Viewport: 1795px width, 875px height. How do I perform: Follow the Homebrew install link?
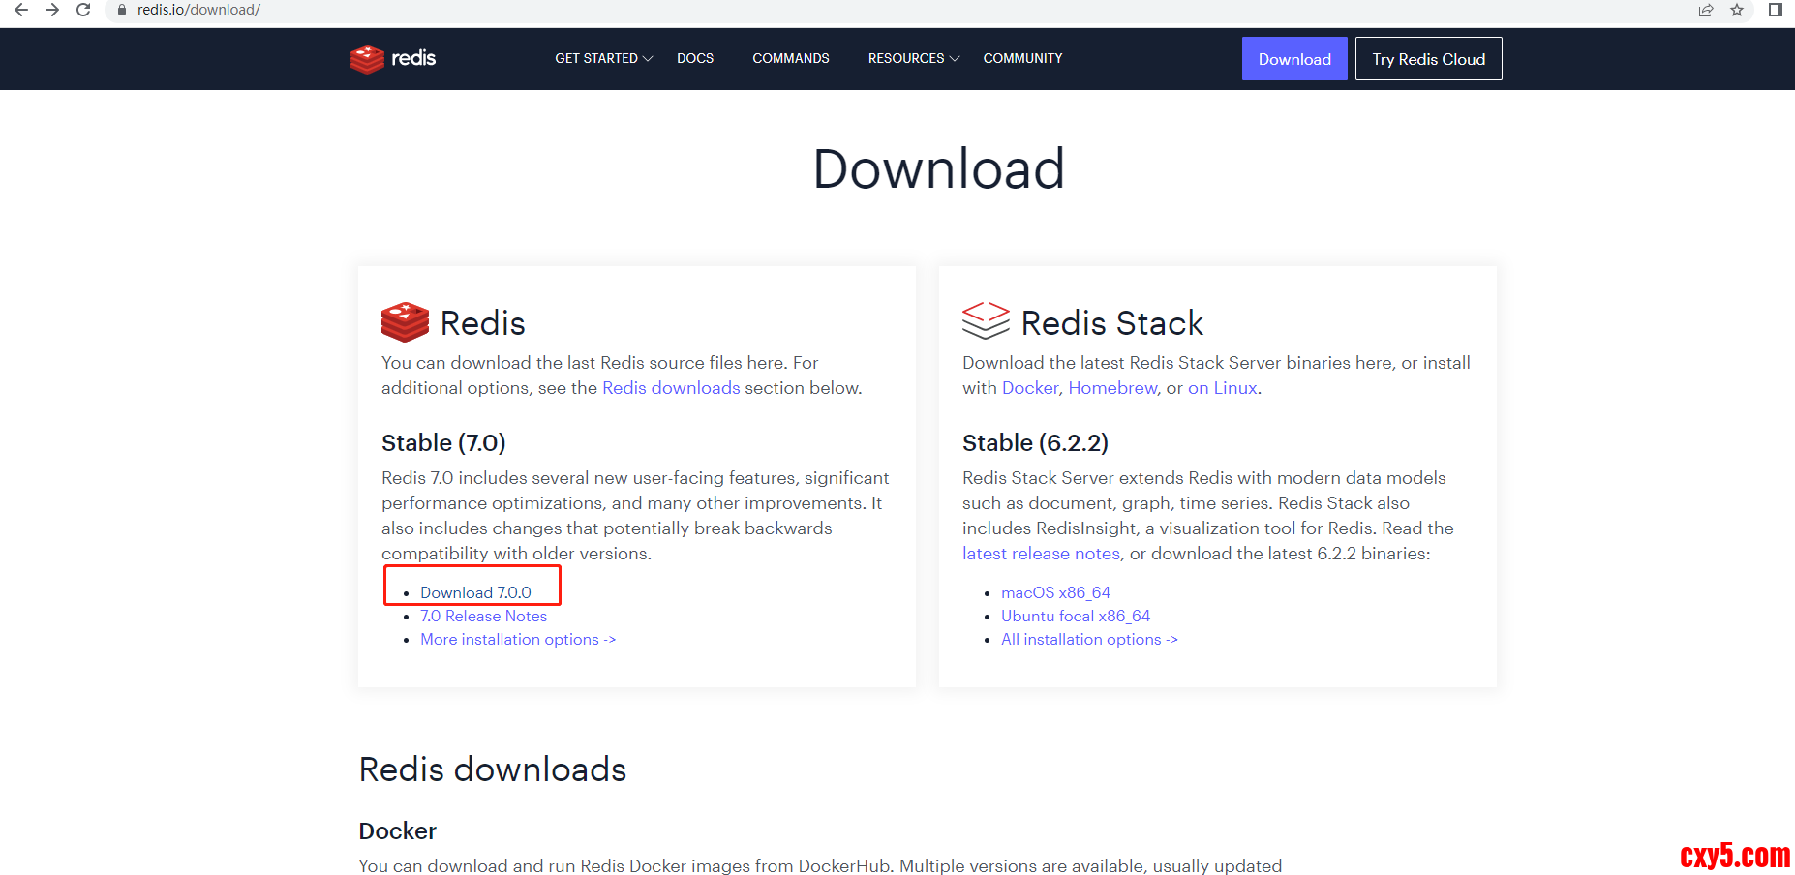point(1112,388)
